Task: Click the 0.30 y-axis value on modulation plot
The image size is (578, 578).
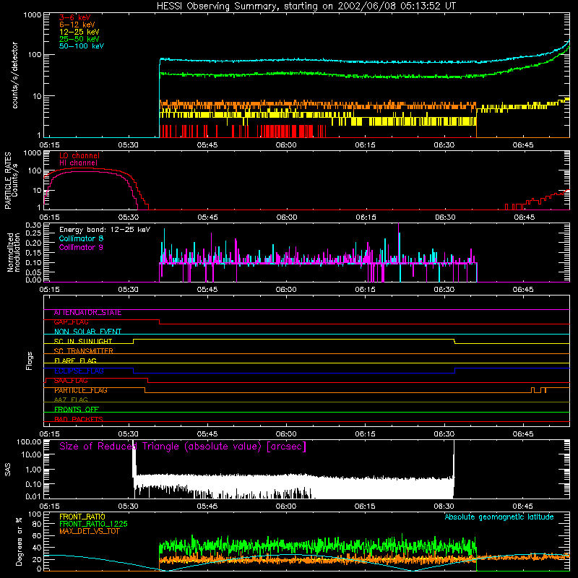Action: tap(33, 225)
